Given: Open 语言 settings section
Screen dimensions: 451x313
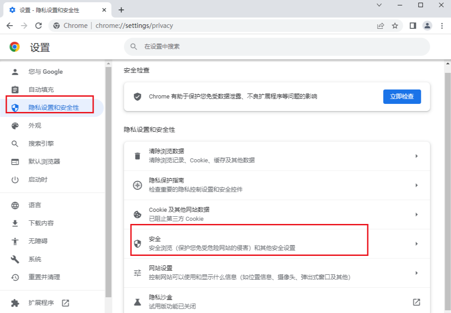Looking at the screenshot, I should point(52,205).
